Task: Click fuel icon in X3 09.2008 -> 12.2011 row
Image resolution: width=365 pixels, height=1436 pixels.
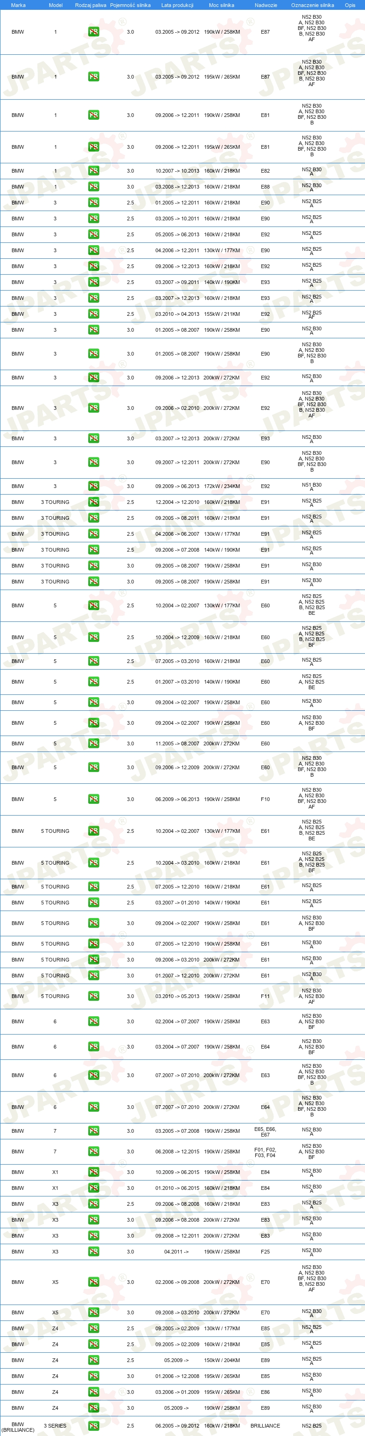Action: (x=93, y=1235)
